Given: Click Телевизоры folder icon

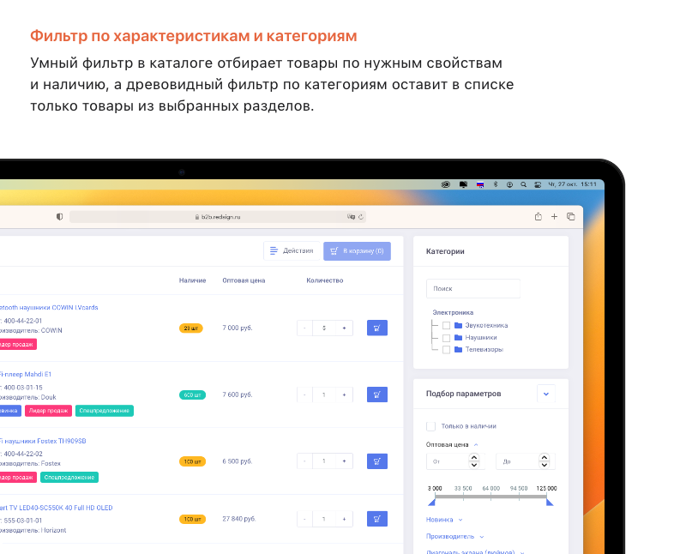Looking at the screenshot, I should pos(458,349).
